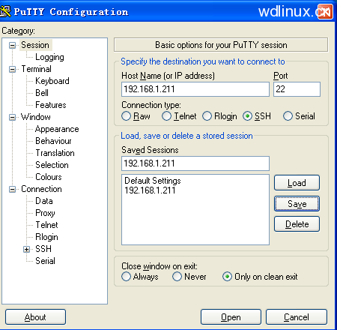Select Default Settings in saved sessions list
The image size is (337, 330).
tap(153, 181)
